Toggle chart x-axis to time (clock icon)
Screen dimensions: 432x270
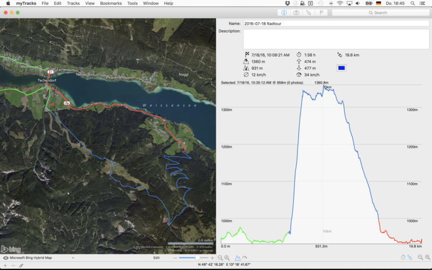coord(403,258)
